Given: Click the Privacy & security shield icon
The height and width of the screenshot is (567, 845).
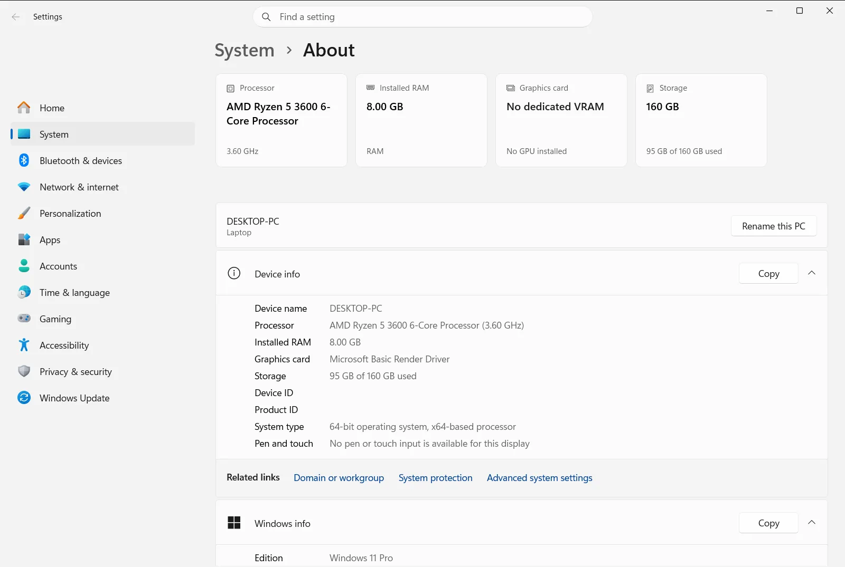Looking at the screenshot, I should 24,371.
